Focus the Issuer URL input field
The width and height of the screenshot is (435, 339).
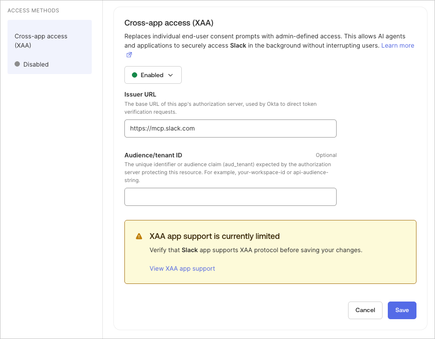(230, 128)
